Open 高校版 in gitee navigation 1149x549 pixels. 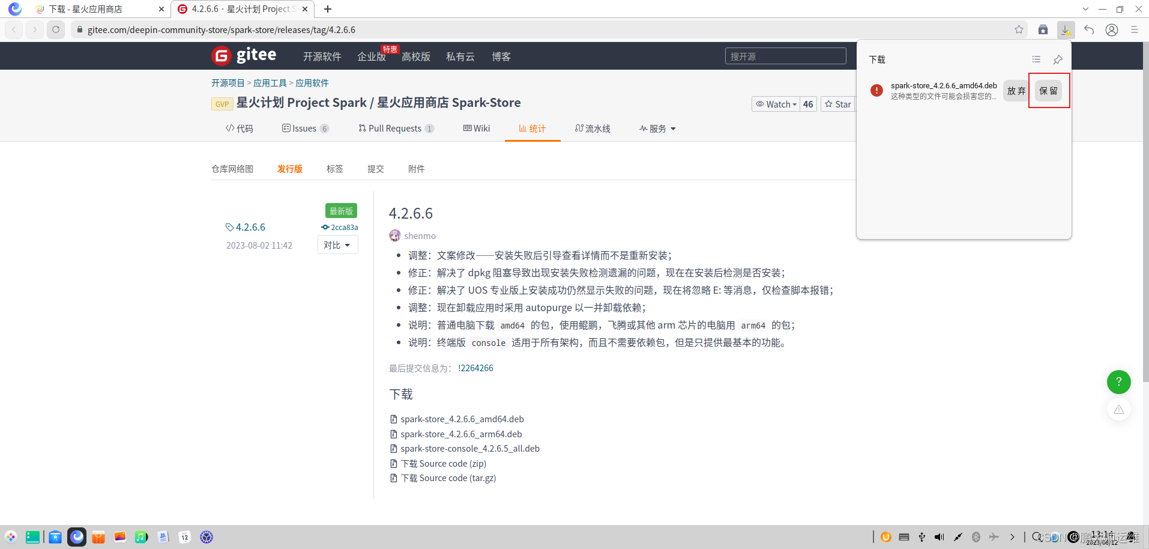click(x=416, y=56)
